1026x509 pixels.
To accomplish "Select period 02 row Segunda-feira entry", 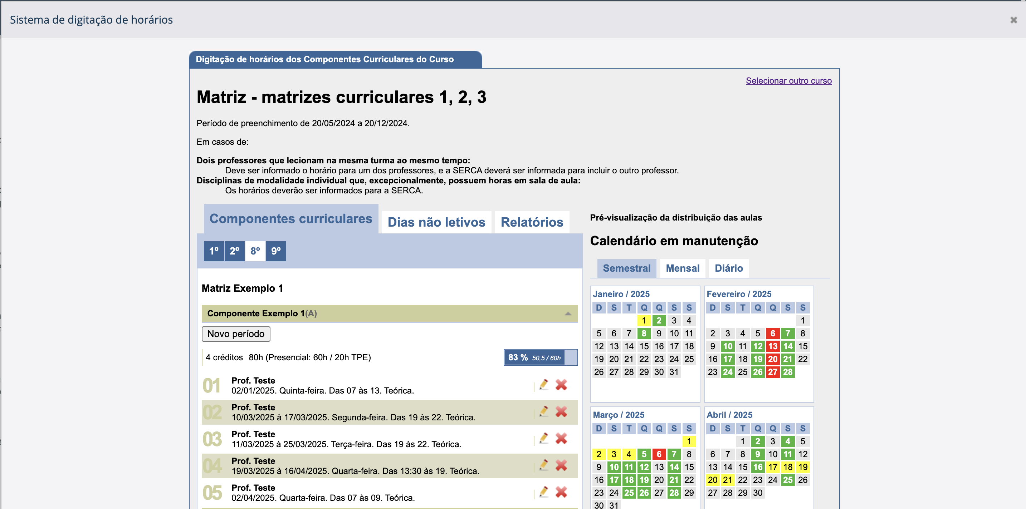I will [x=390, y=412].
